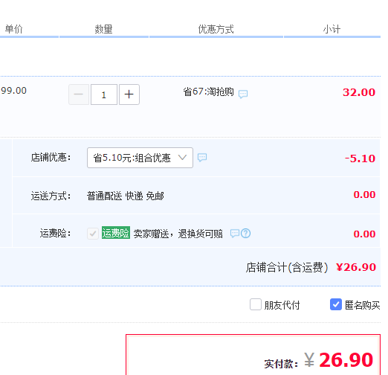
Task: Click the comment icon next to 店铺优惠 dropdown
Action: coord(202,158)
